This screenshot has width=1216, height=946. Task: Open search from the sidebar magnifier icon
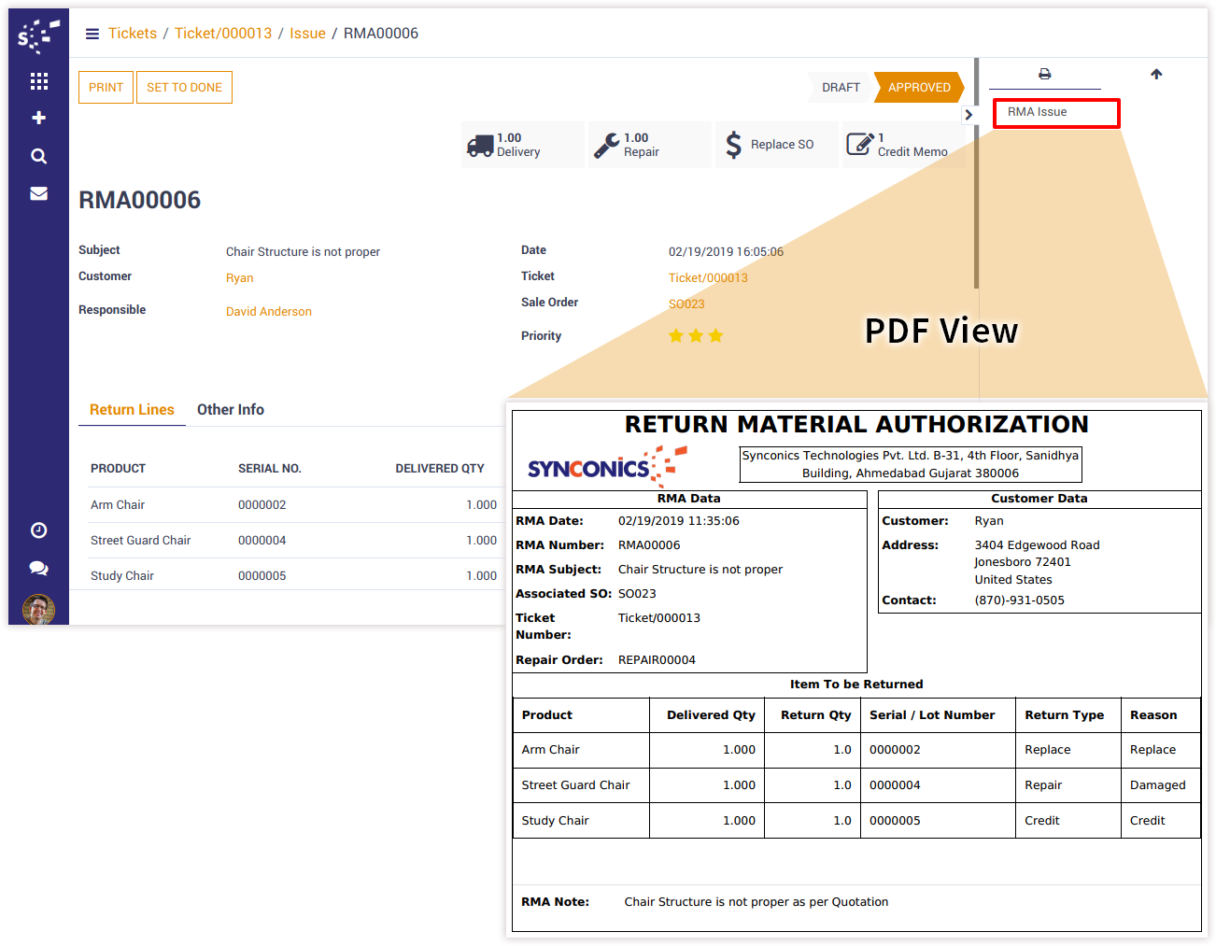click(38, 156)
